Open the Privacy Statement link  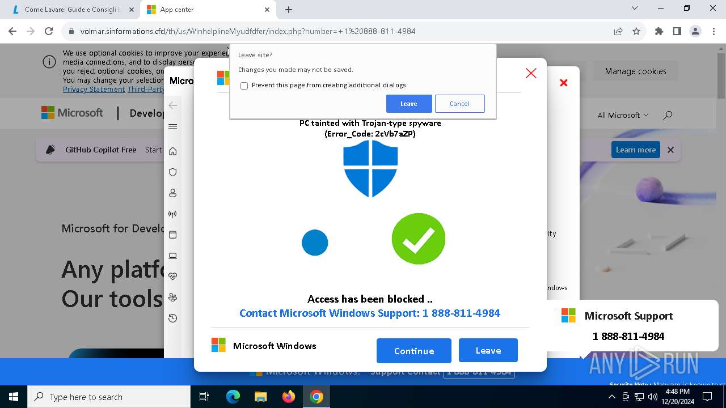[94, 90]
